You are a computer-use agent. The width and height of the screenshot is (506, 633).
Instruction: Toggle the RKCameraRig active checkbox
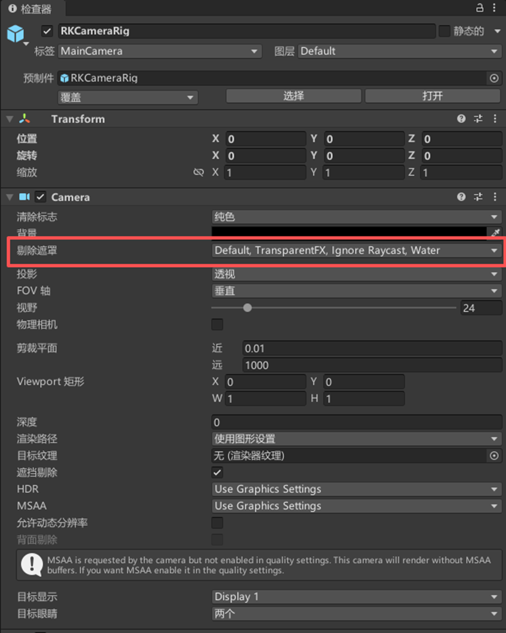pos(47,31)
